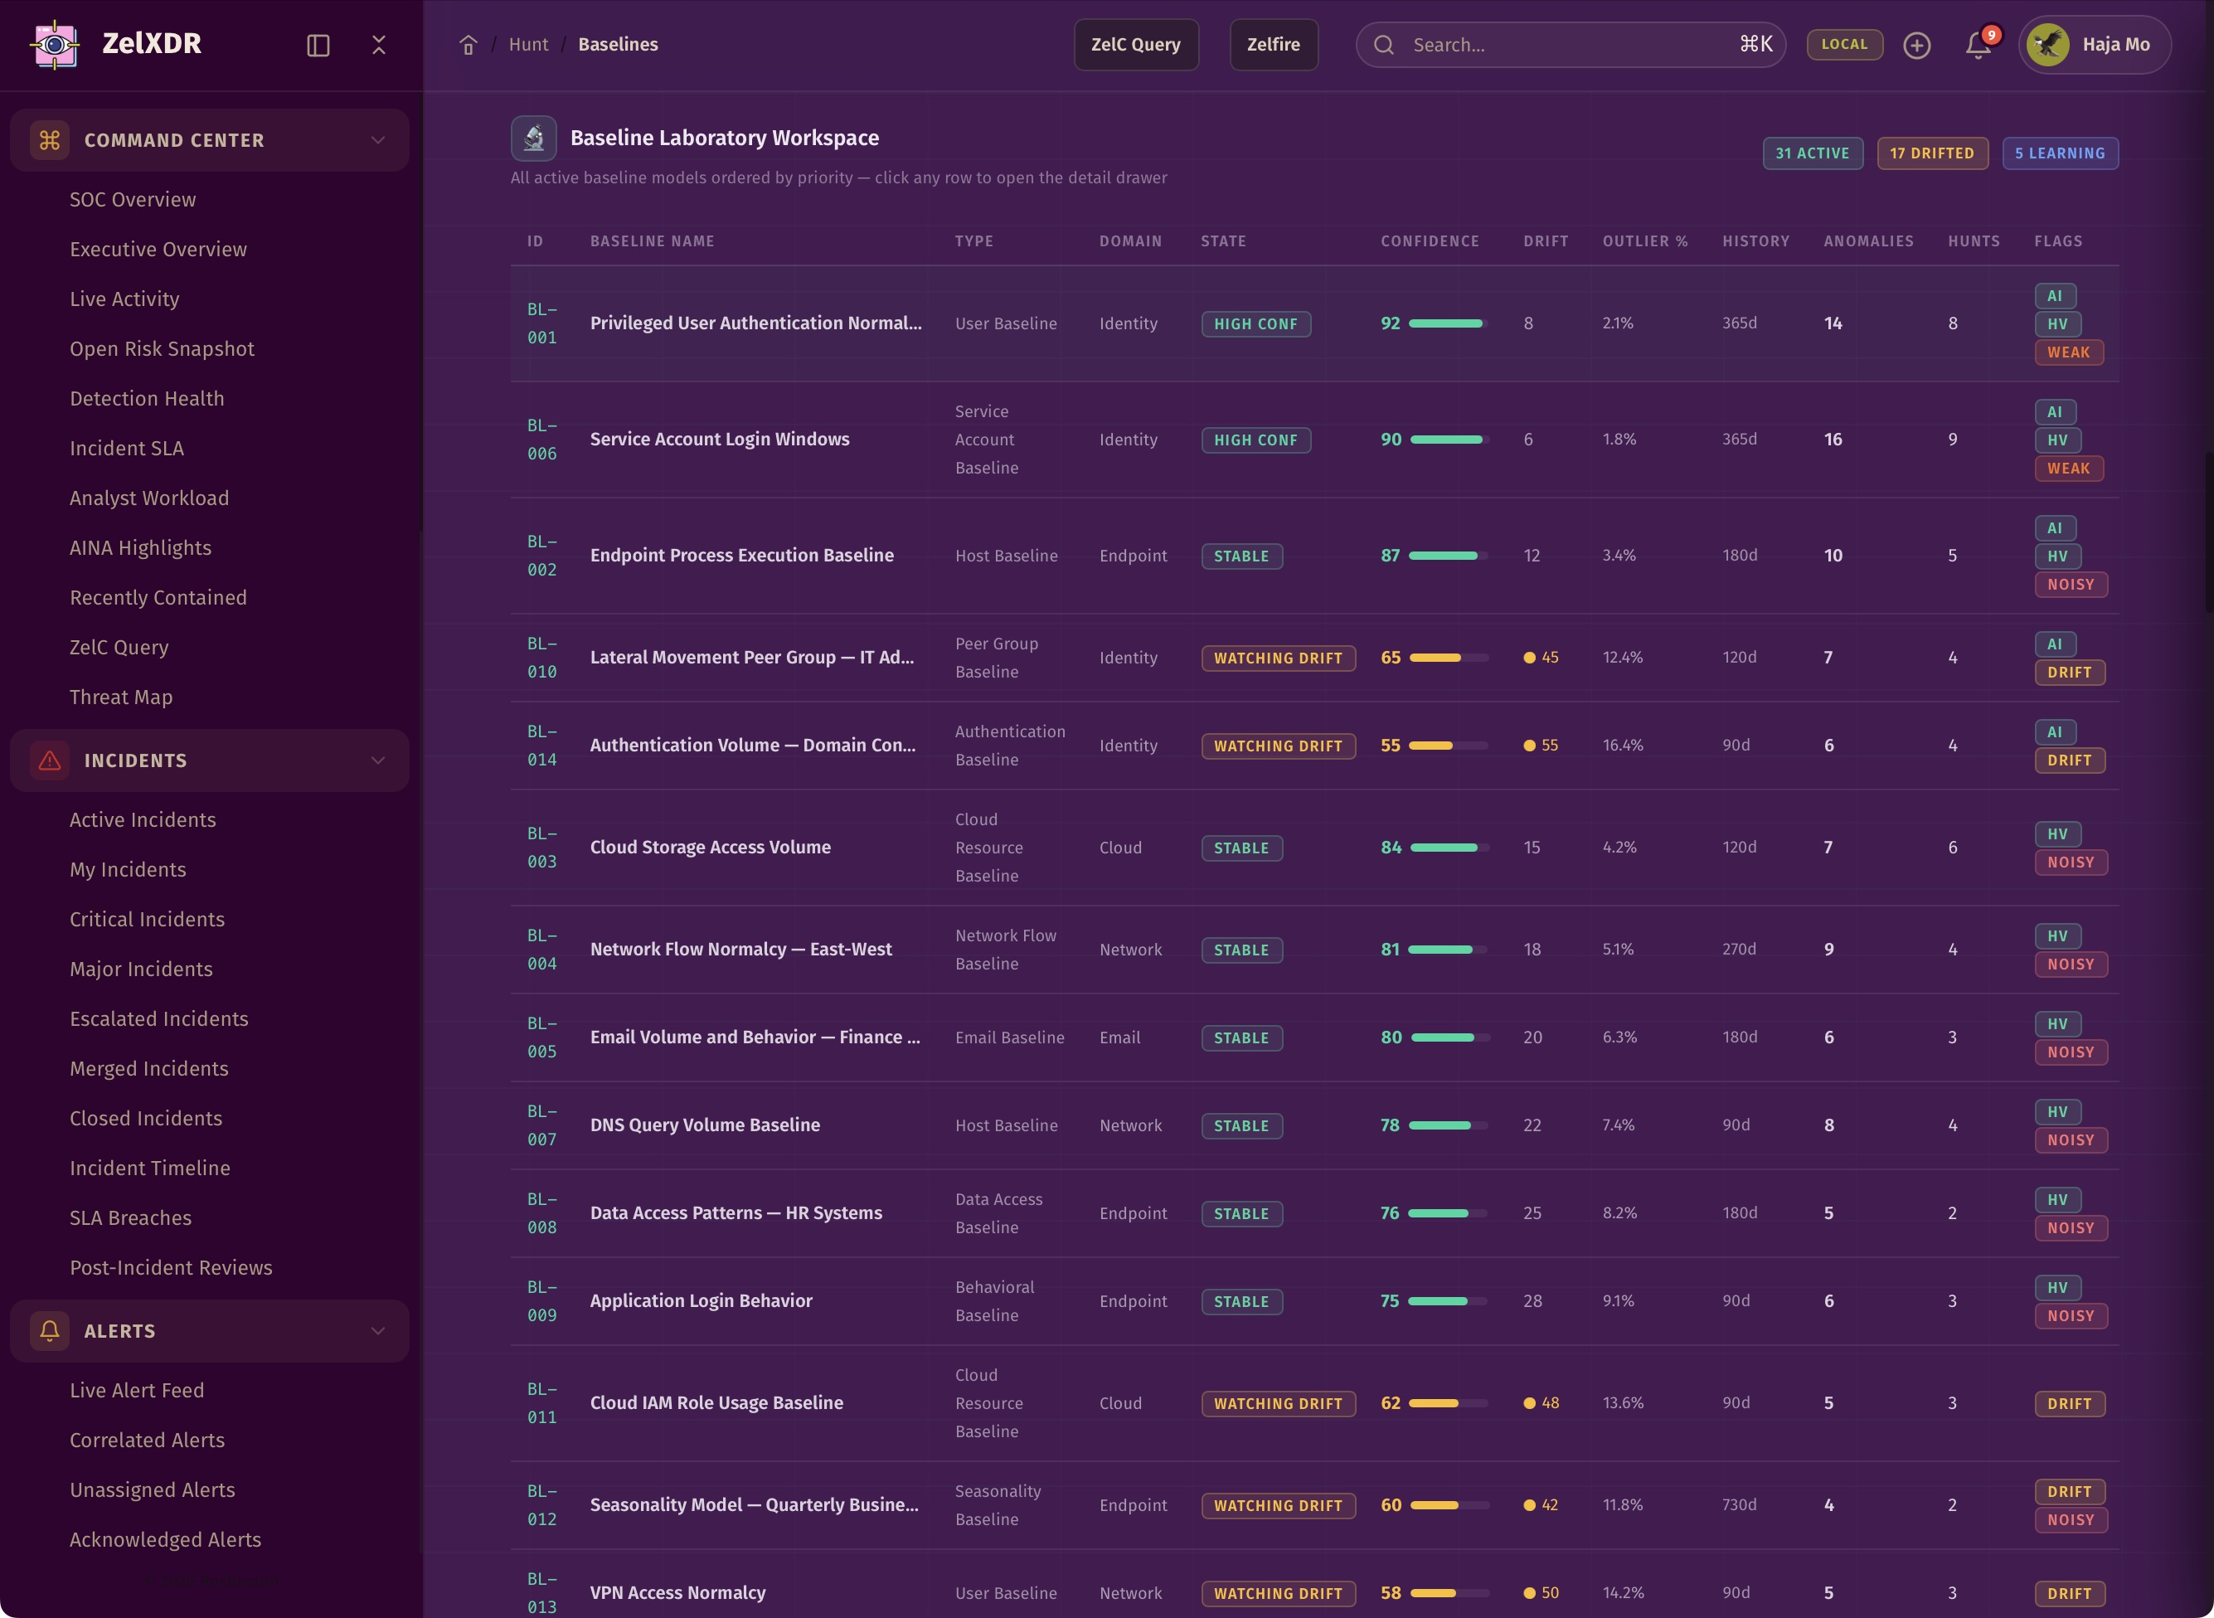Collapse the Incidents section chevron

point(378,760)
